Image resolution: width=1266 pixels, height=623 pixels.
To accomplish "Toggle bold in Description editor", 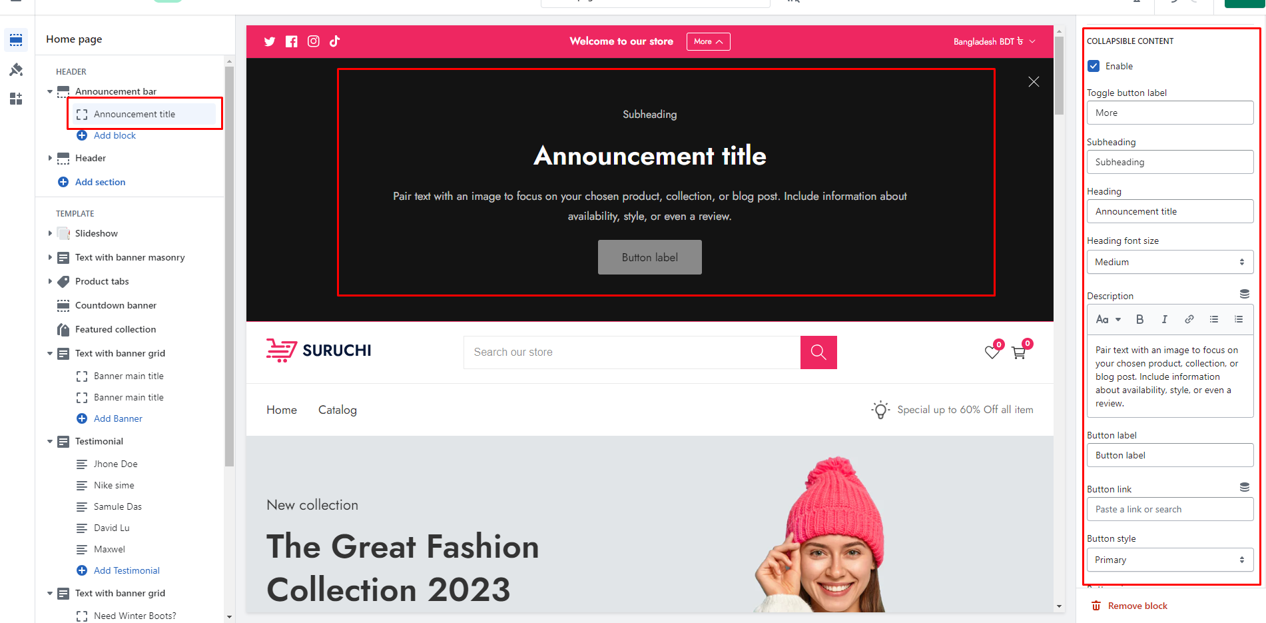I will click(x=1140, y=319).
